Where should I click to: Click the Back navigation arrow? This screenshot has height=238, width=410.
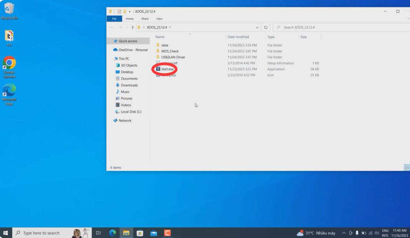(x=112, y=27)
